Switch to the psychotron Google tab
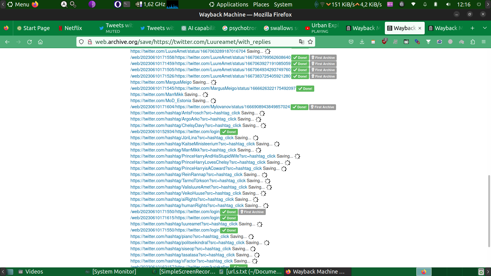Screen dimensions: 491x276 [x=240, y=28]
